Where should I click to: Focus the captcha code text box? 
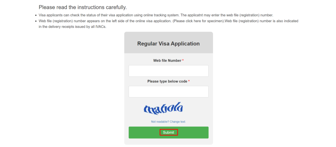pos(168,92)
